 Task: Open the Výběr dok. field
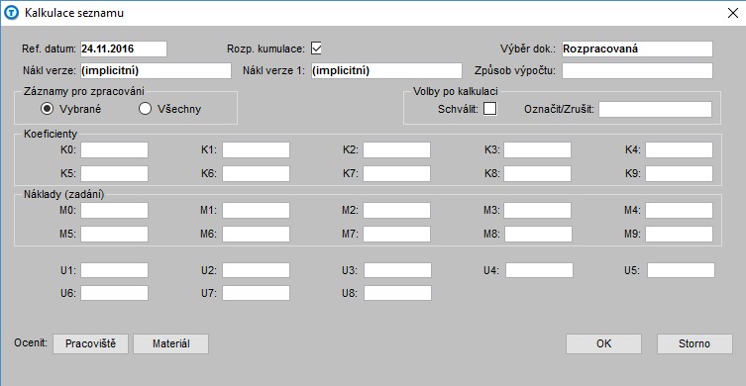638,48
